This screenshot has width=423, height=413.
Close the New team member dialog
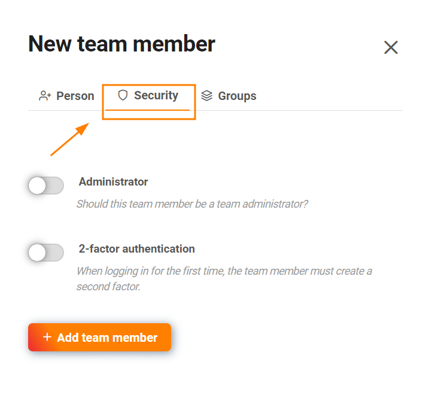point(391,48)
